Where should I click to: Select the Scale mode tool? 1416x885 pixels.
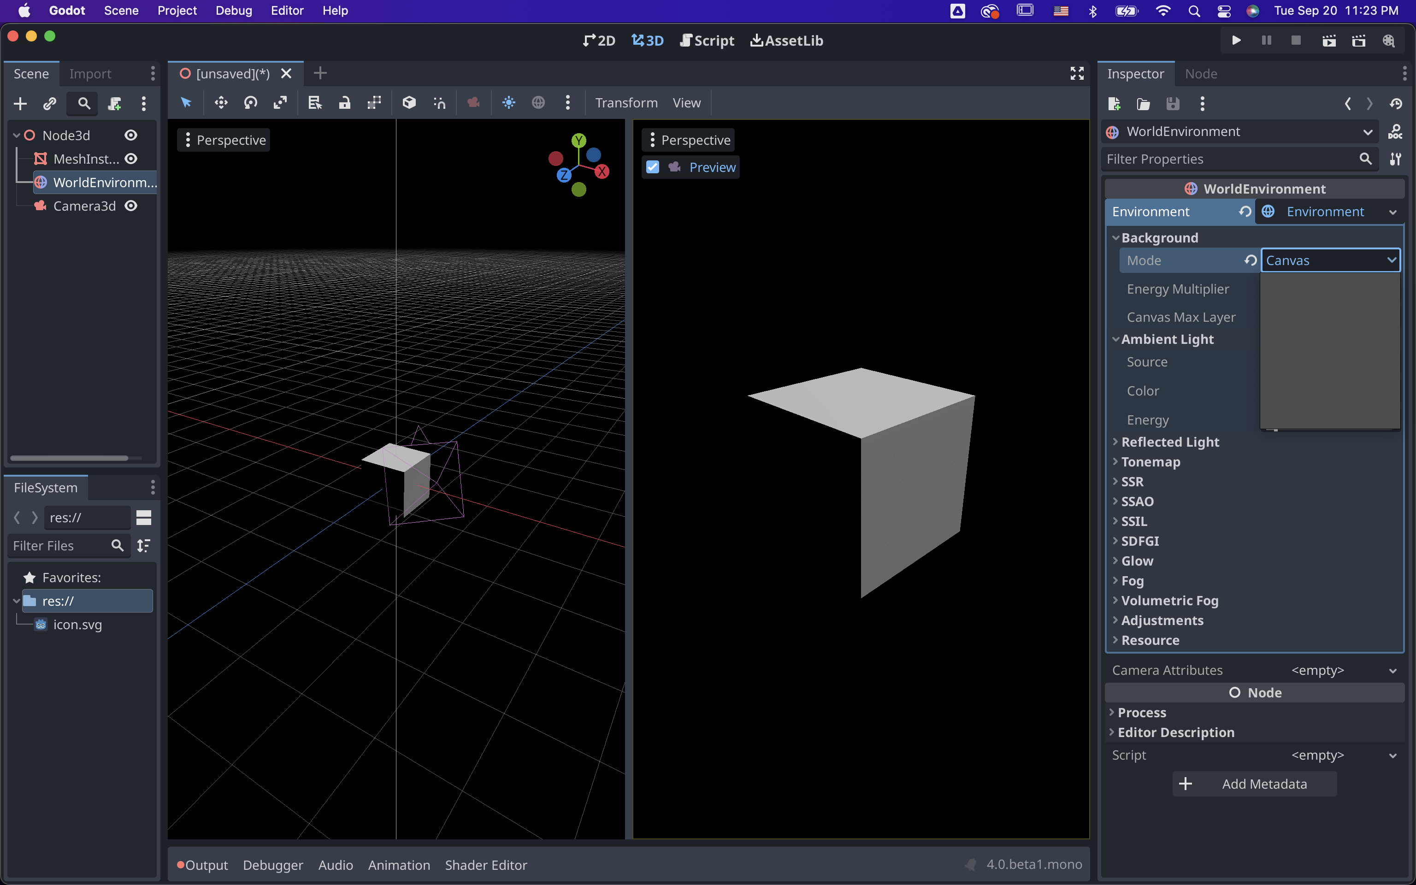coord(280,102)
